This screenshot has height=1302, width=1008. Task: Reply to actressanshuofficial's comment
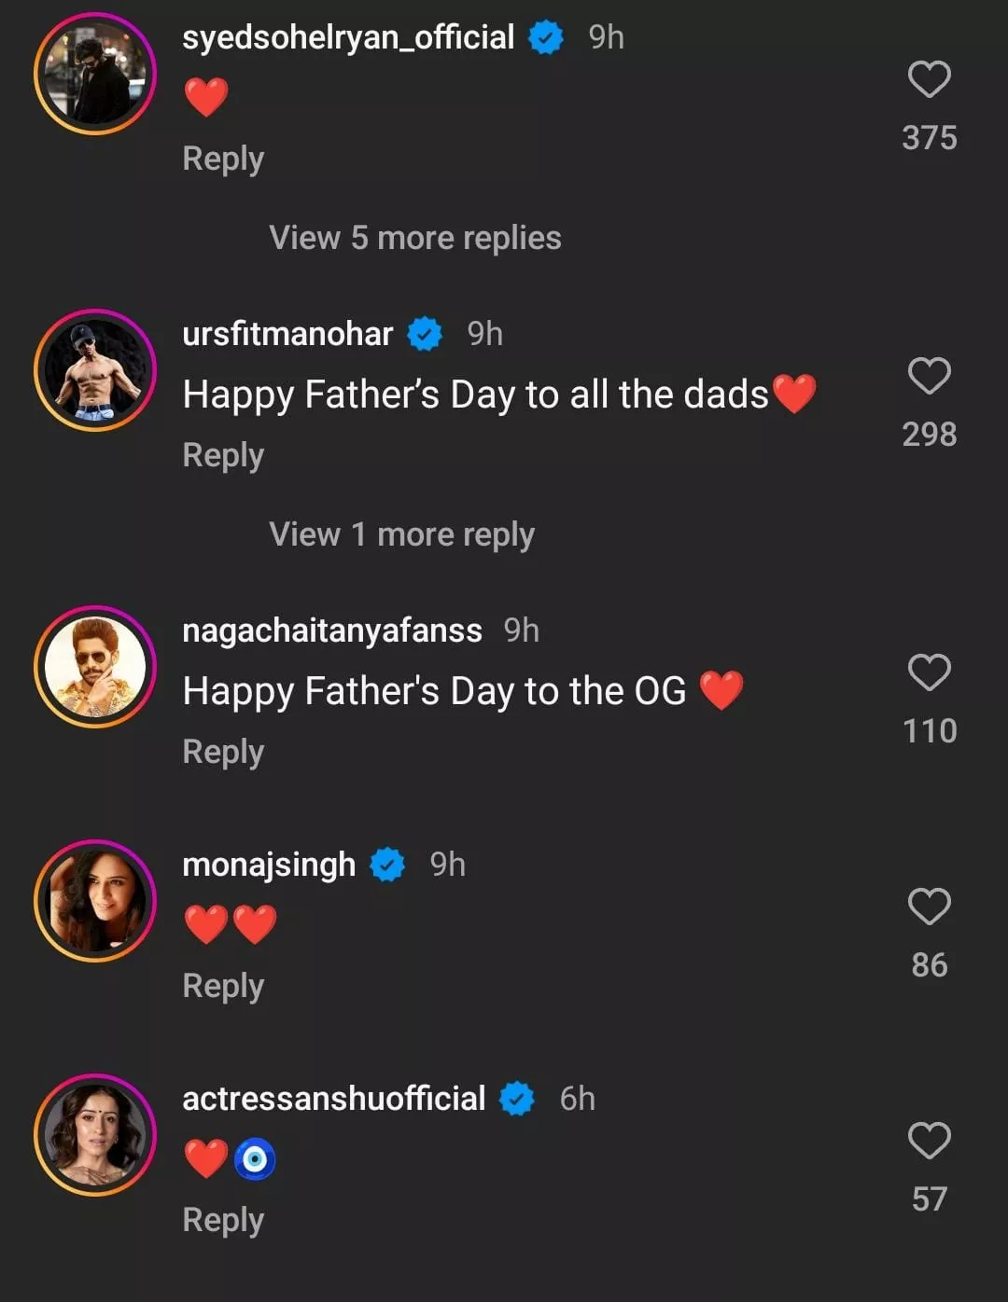[223, 1220]
